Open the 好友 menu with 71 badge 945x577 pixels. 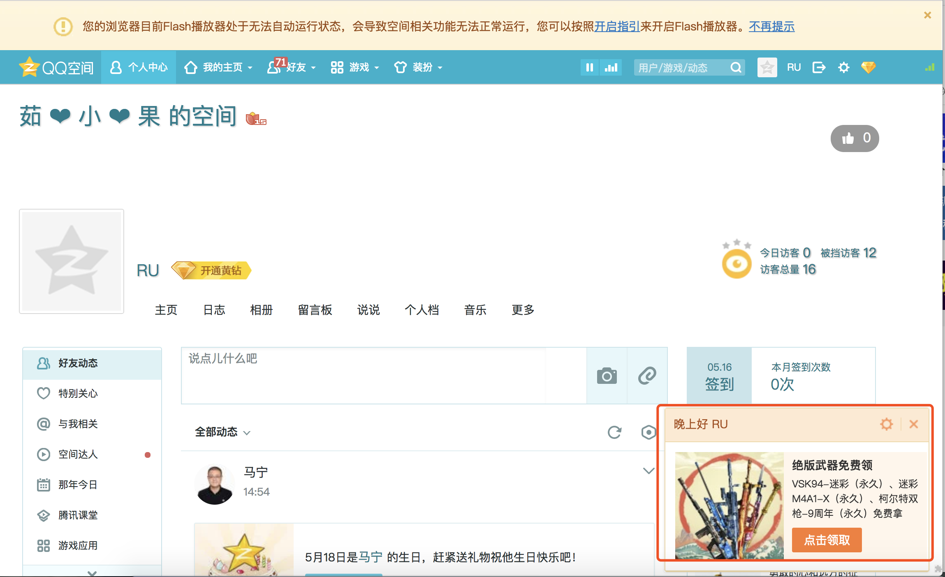click(x=291, y=67)
